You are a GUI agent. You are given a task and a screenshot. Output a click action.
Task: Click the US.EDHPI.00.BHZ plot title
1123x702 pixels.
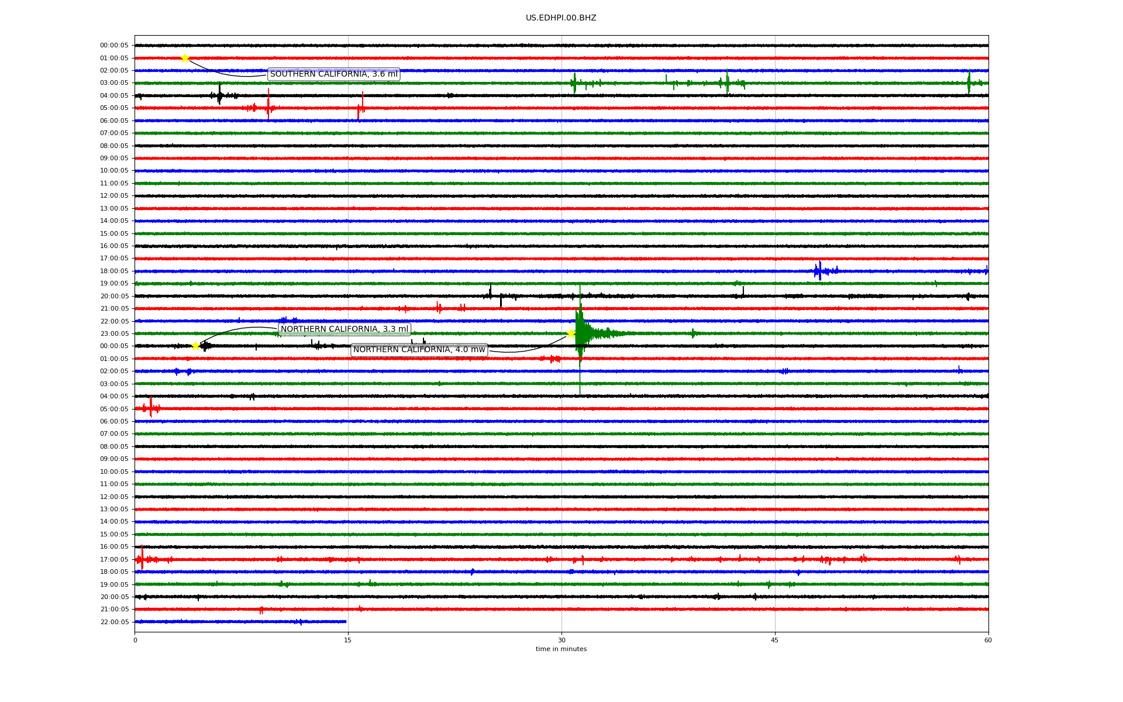[x=560, y=18]
